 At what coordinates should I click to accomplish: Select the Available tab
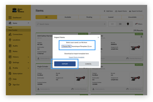pos(68,17)
